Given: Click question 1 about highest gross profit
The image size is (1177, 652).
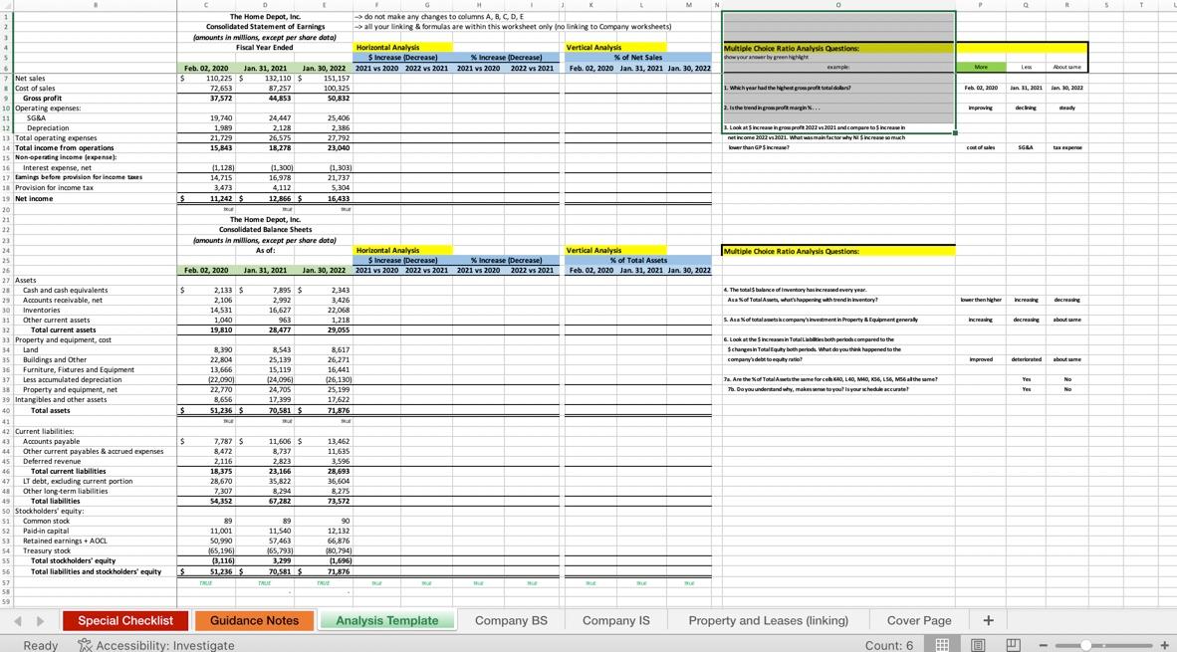Looking at the screenshot, I should 788,88.
